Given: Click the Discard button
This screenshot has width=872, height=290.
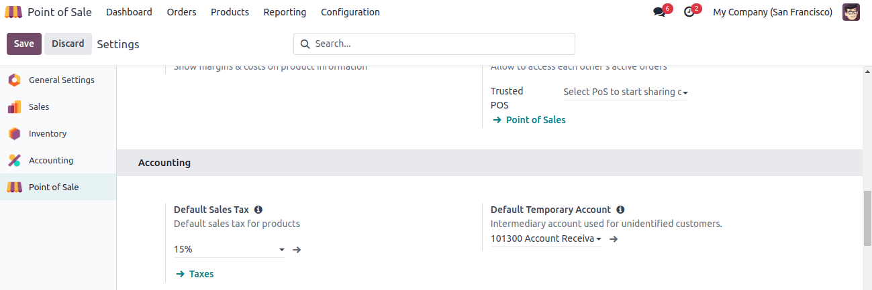Looking at the screenshot, I should [68, 44].
